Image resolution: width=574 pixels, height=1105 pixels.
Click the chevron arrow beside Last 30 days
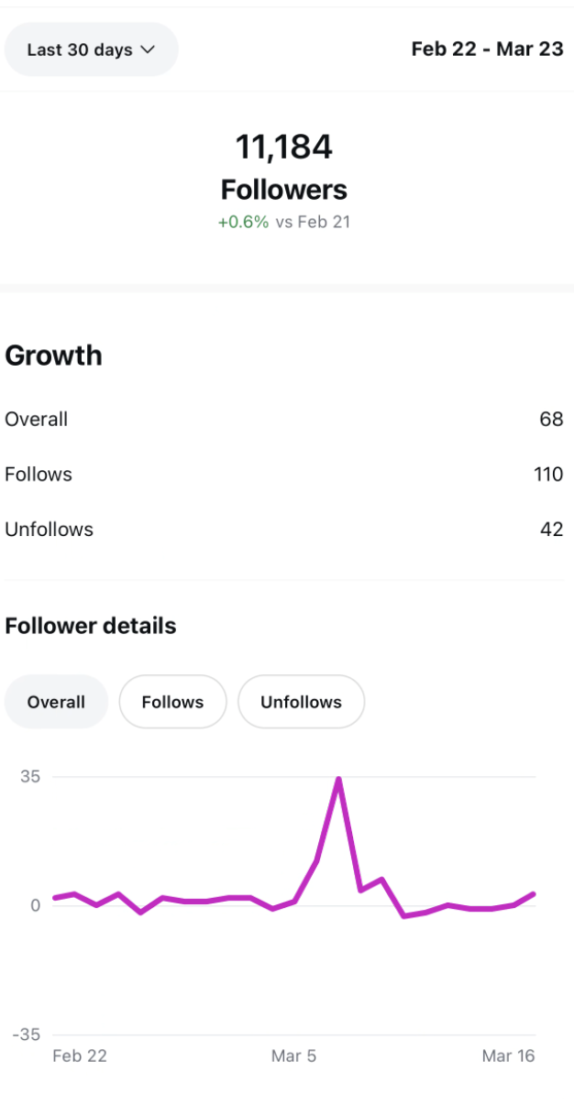click(x=148, y=49)
